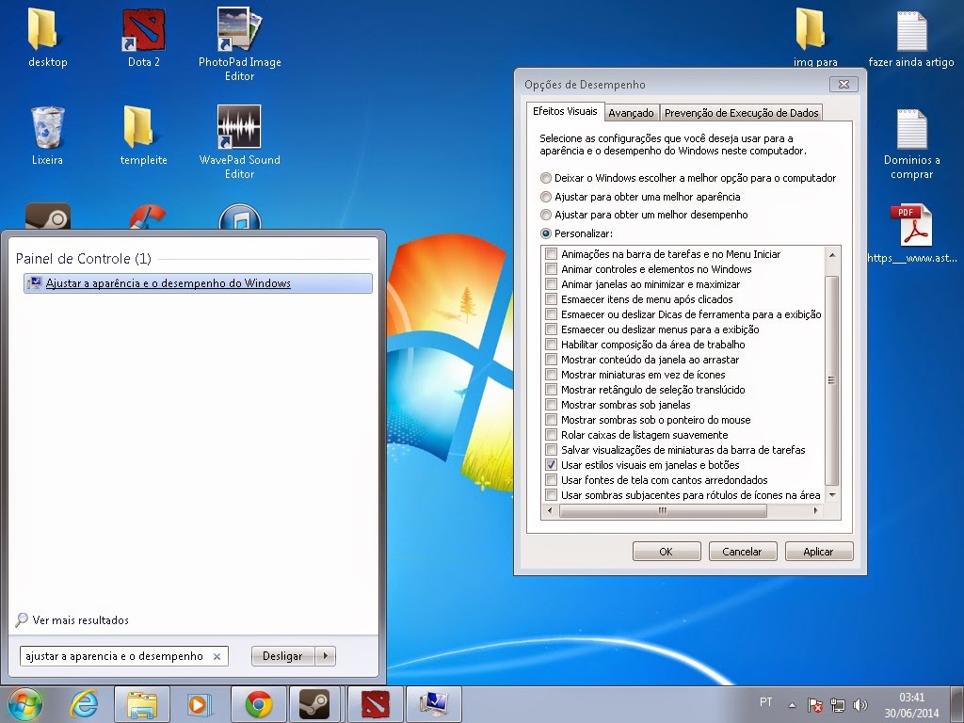Switch to the Avançado tab
The height and width of the screenshot is (723, 964).
(x=631, y=113)
